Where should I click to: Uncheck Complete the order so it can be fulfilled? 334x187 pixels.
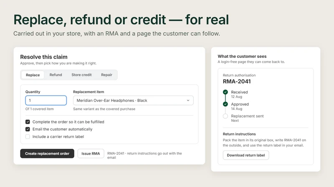point(28,122)
